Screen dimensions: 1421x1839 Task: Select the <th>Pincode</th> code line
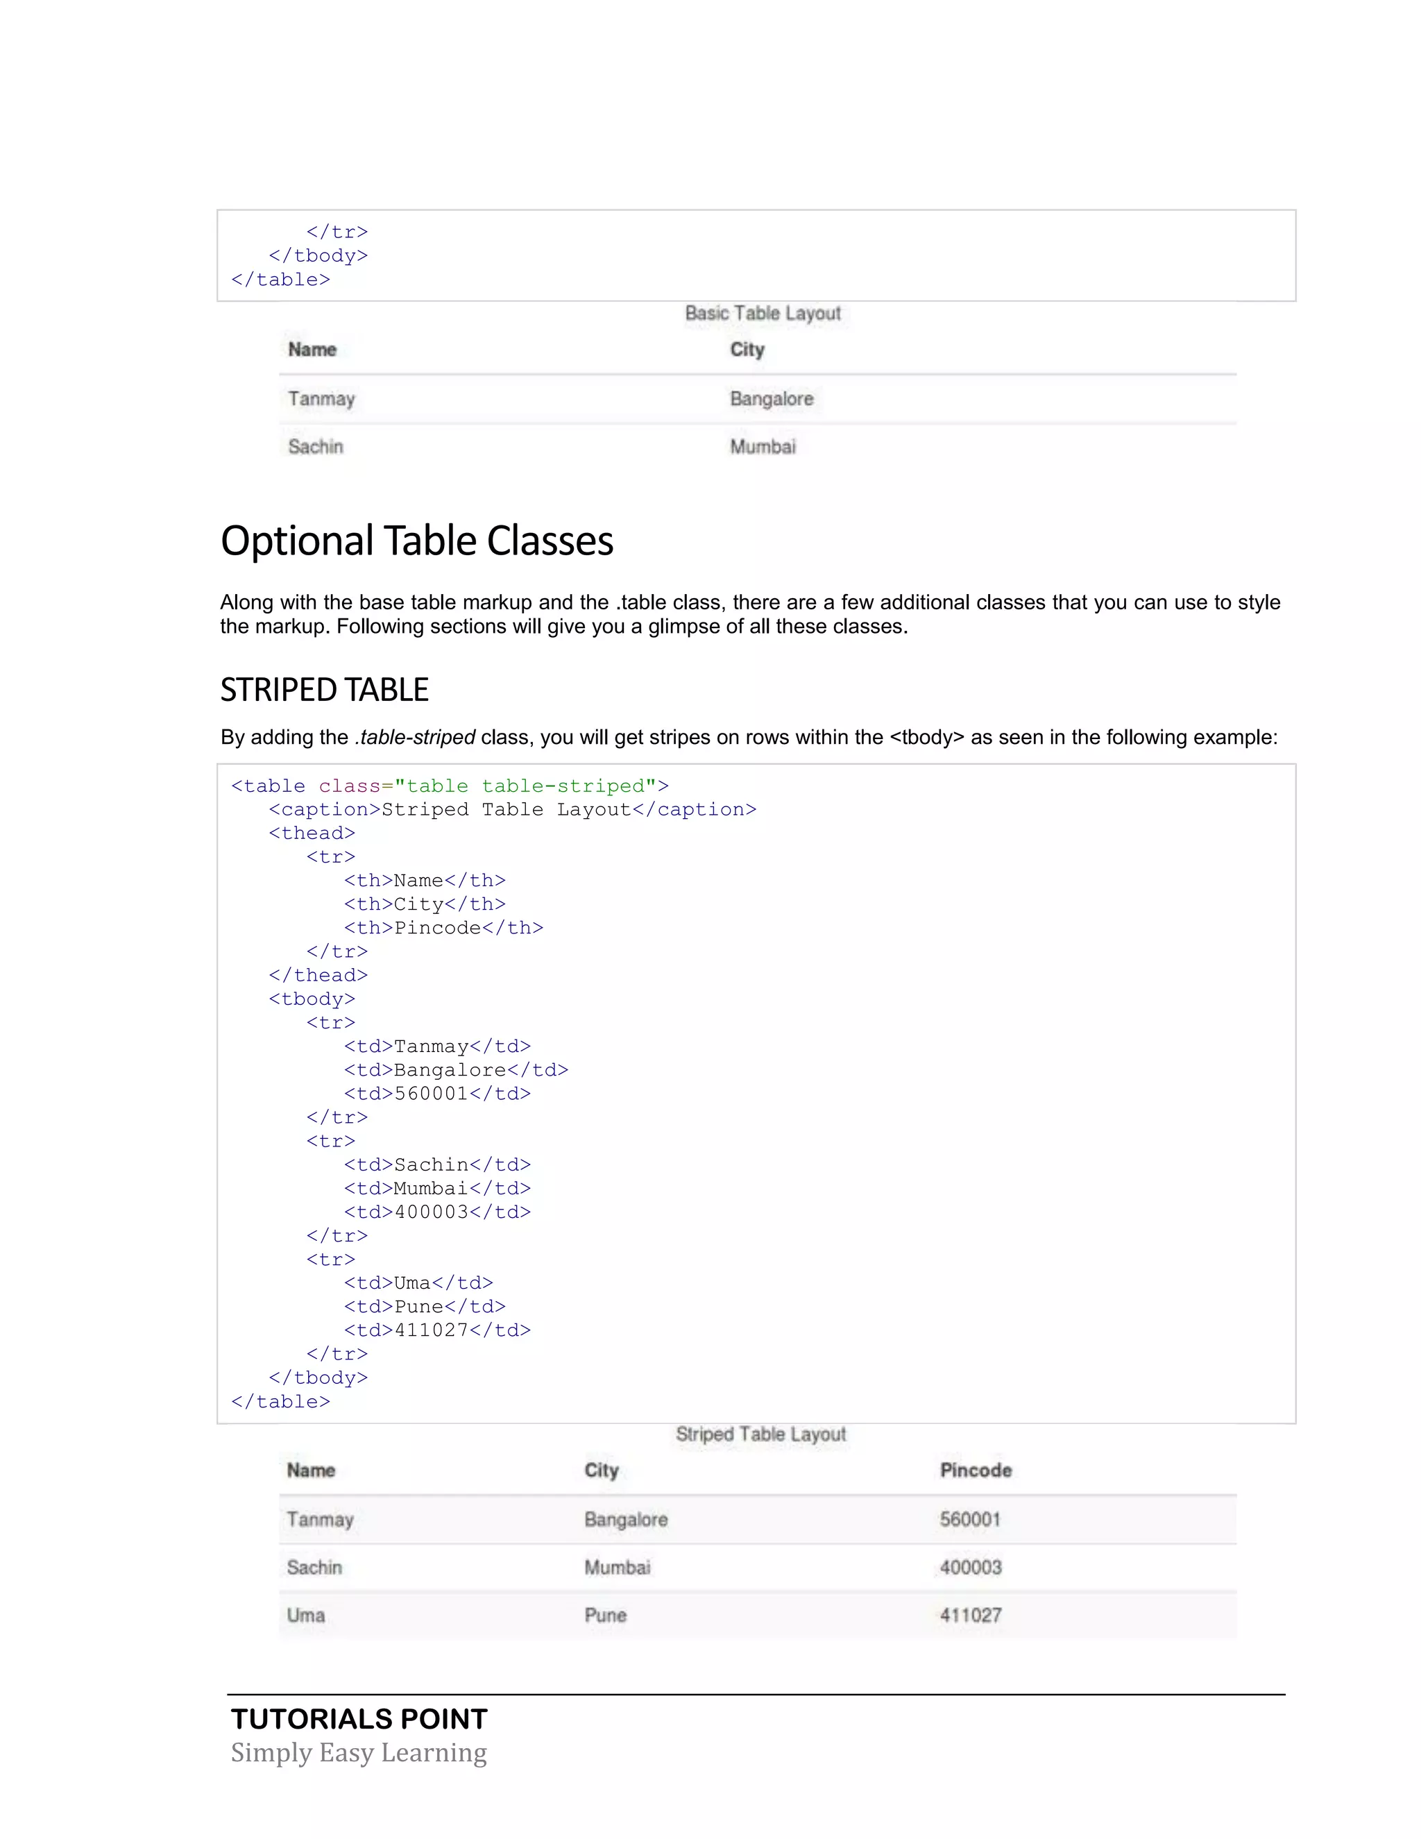pyautogui.click(x=443, y=928)
